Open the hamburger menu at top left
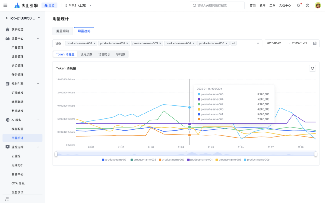Image resolution: width=325 pixels, height=203 pixels. pos(5,5)
